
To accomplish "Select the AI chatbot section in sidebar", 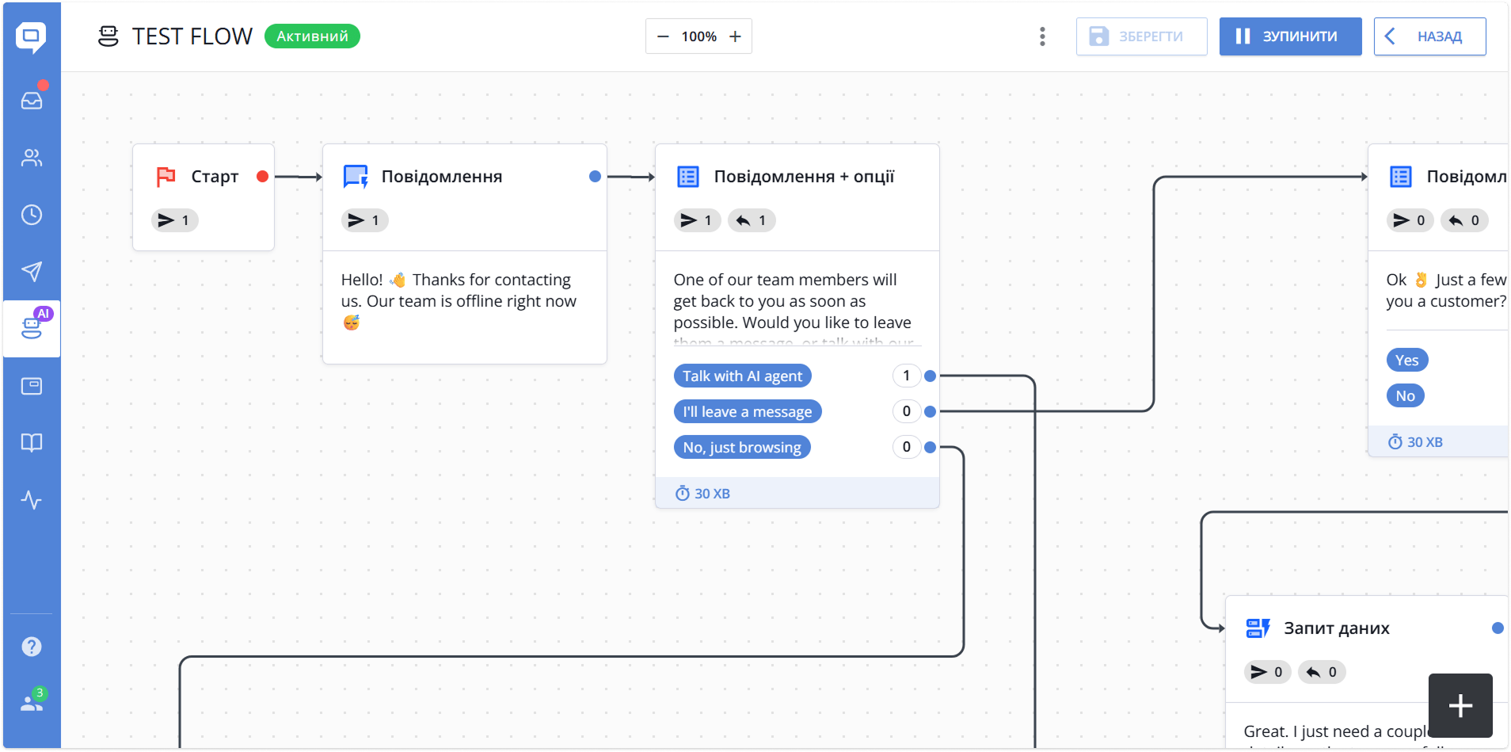I will pyautogui.click(x=32, y=328).
